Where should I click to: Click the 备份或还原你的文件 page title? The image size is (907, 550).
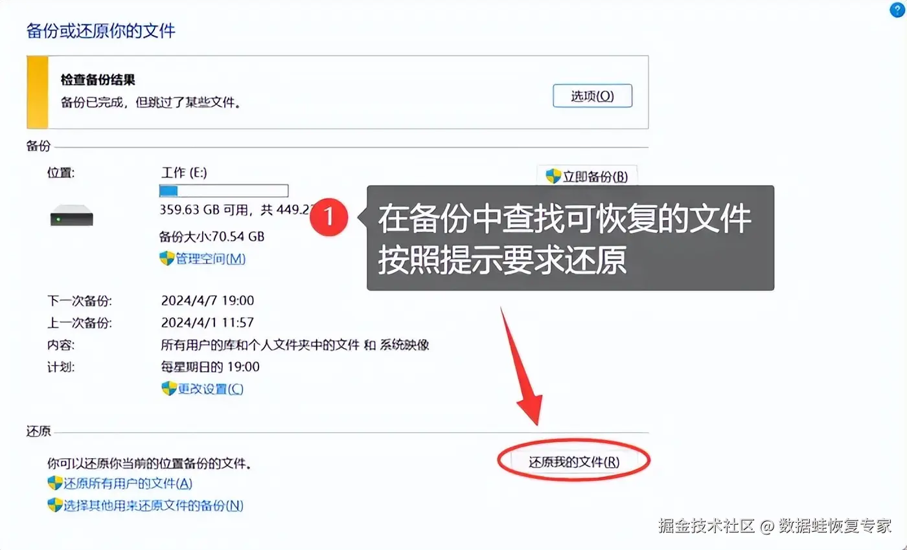pyautogui.click(x=101, y=30)
